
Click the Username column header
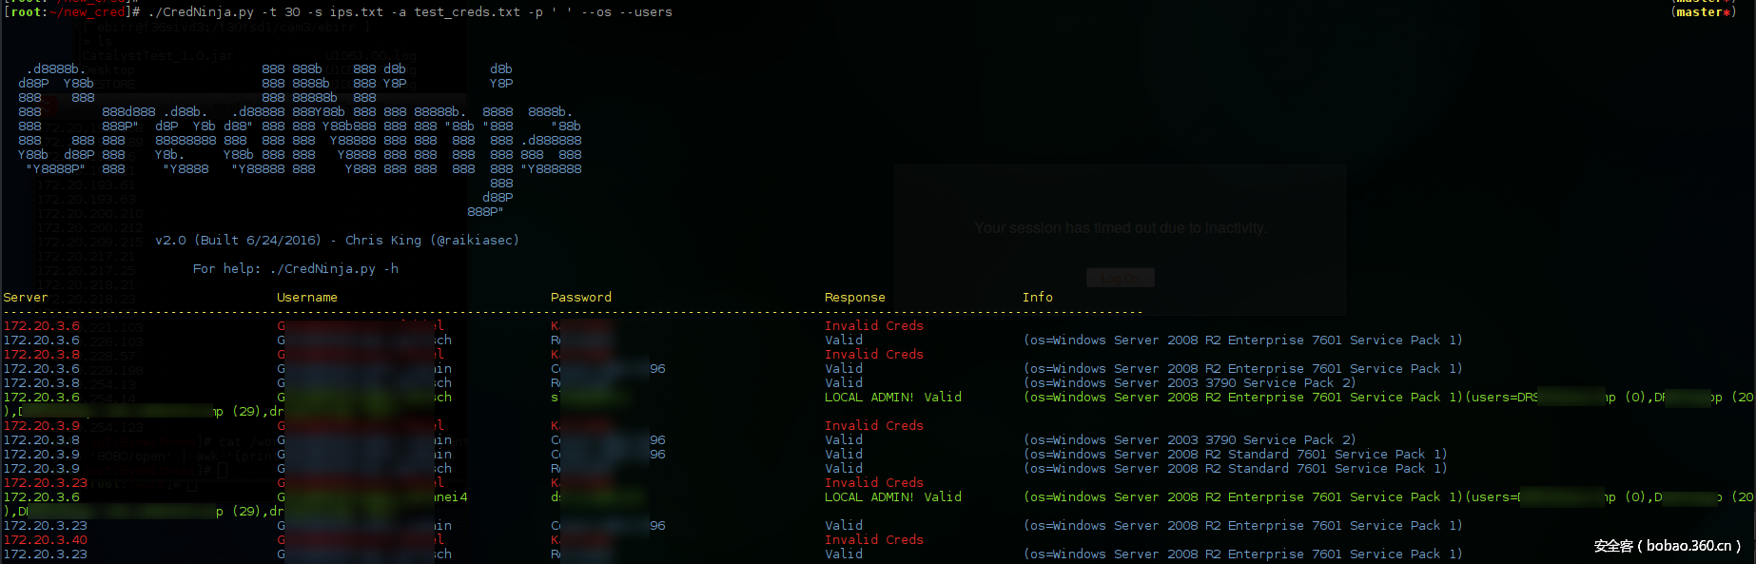point(306,298)
